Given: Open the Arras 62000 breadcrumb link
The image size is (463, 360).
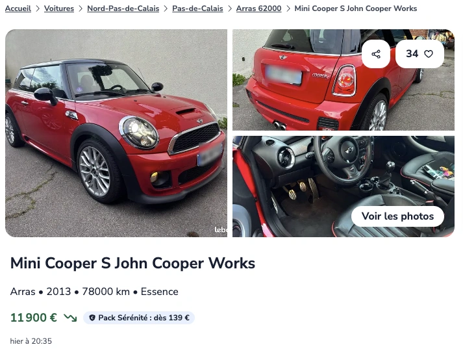Looking at the screenshot, I should [258, 8].
